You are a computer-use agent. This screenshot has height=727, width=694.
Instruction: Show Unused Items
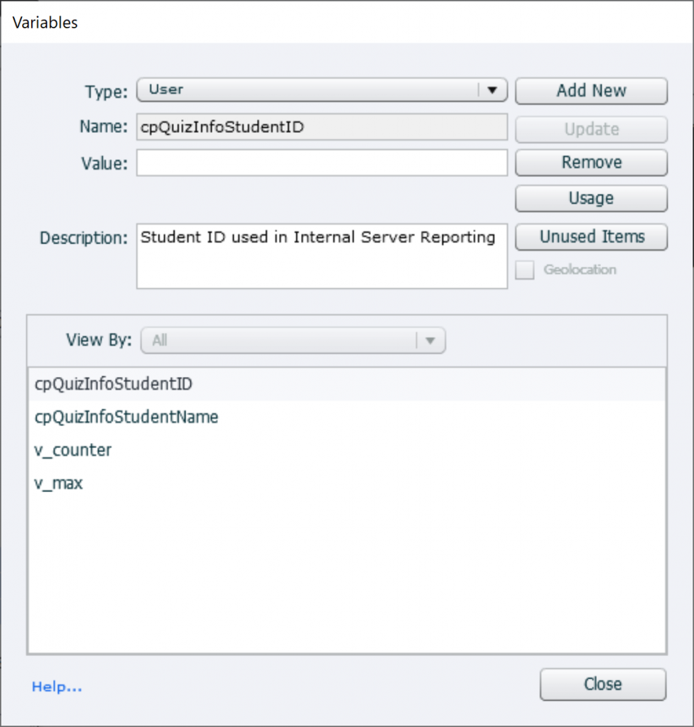(x=591, y=237)
